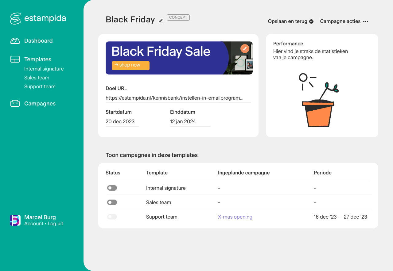The height and width of the screenshot is (271, 393).
Task: Toggle Internal signature status switch
Action: click(x=112, y=188)
